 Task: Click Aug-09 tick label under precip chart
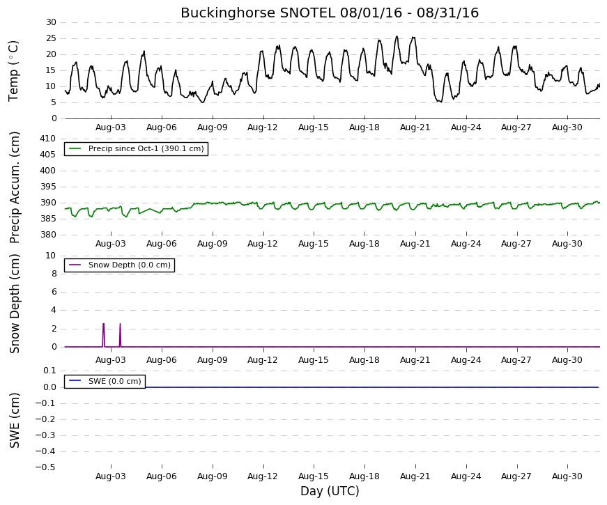point(212,244)
